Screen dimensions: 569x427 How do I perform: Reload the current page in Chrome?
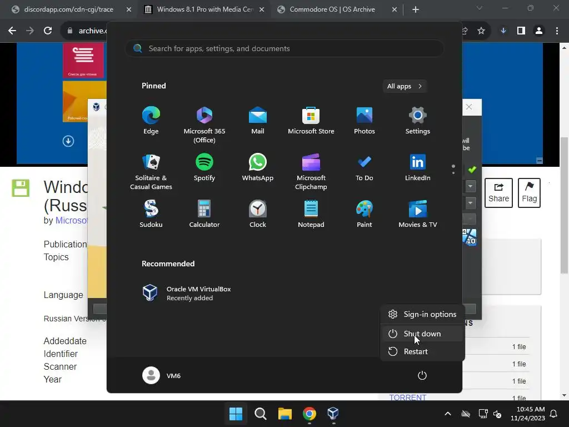[48, 31]
